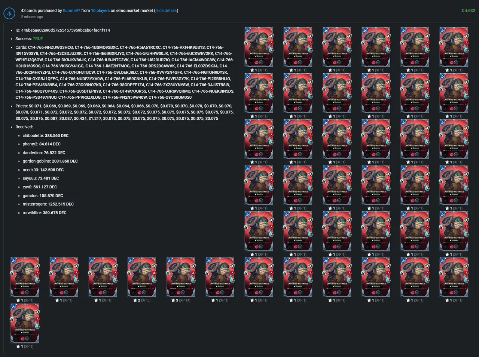Select card ID C14-766-42C8DJUZRK

(x=61, y=54)
